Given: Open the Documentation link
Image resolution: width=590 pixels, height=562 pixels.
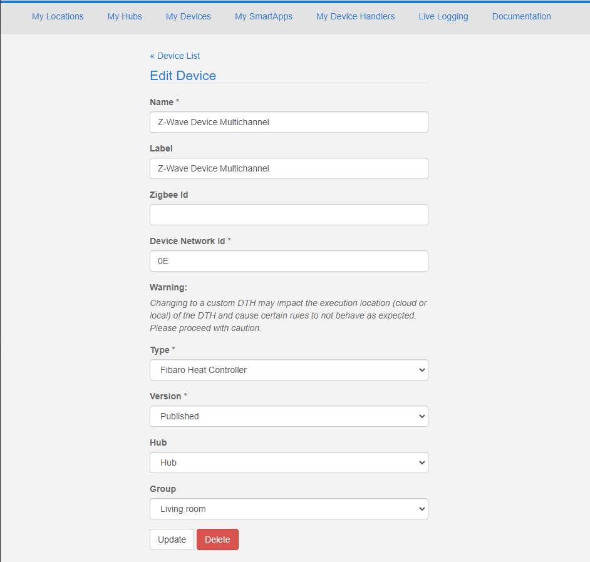Looking at the screenshot, I should pos(521,16).
